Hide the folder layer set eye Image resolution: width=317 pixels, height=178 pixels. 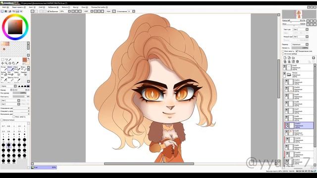pos(285,73)
